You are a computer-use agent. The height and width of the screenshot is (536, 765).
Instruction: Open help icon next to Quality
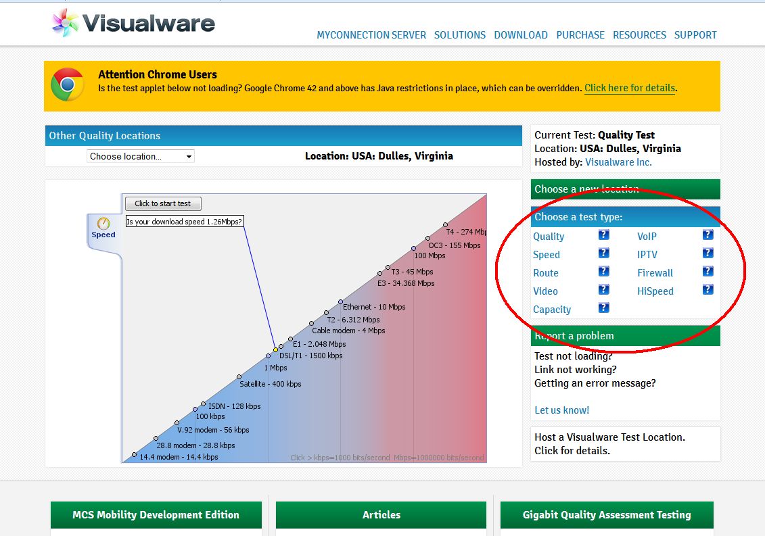(x=603, y=235)
